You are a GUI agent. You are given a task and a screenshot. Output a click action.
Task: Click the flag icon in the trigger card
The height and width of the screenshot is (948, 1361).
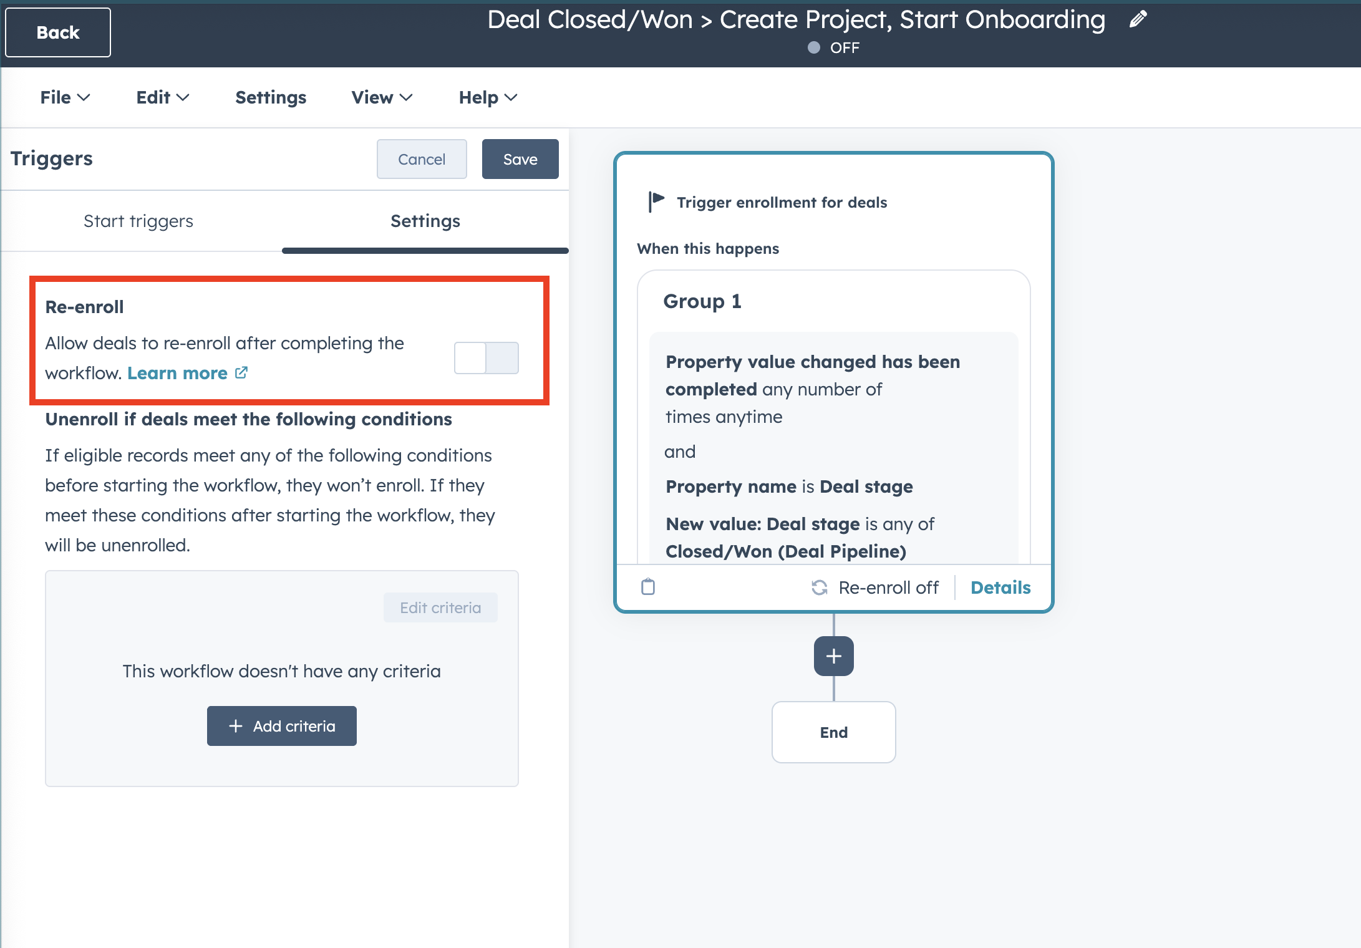(656, 201)
